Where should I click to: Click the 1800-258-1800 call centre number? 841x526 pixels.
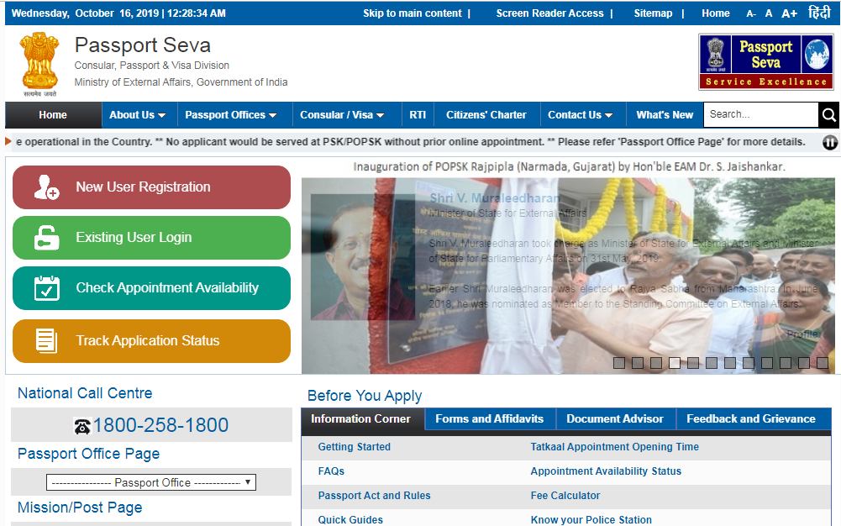(161, 425)
